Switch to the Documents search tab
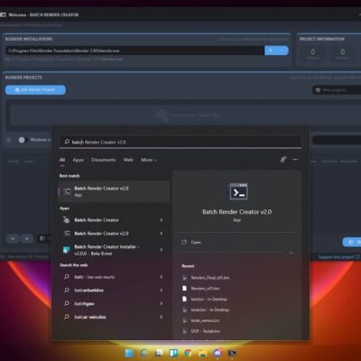Screen dimensions: 361x361 (x=104, y=160)
